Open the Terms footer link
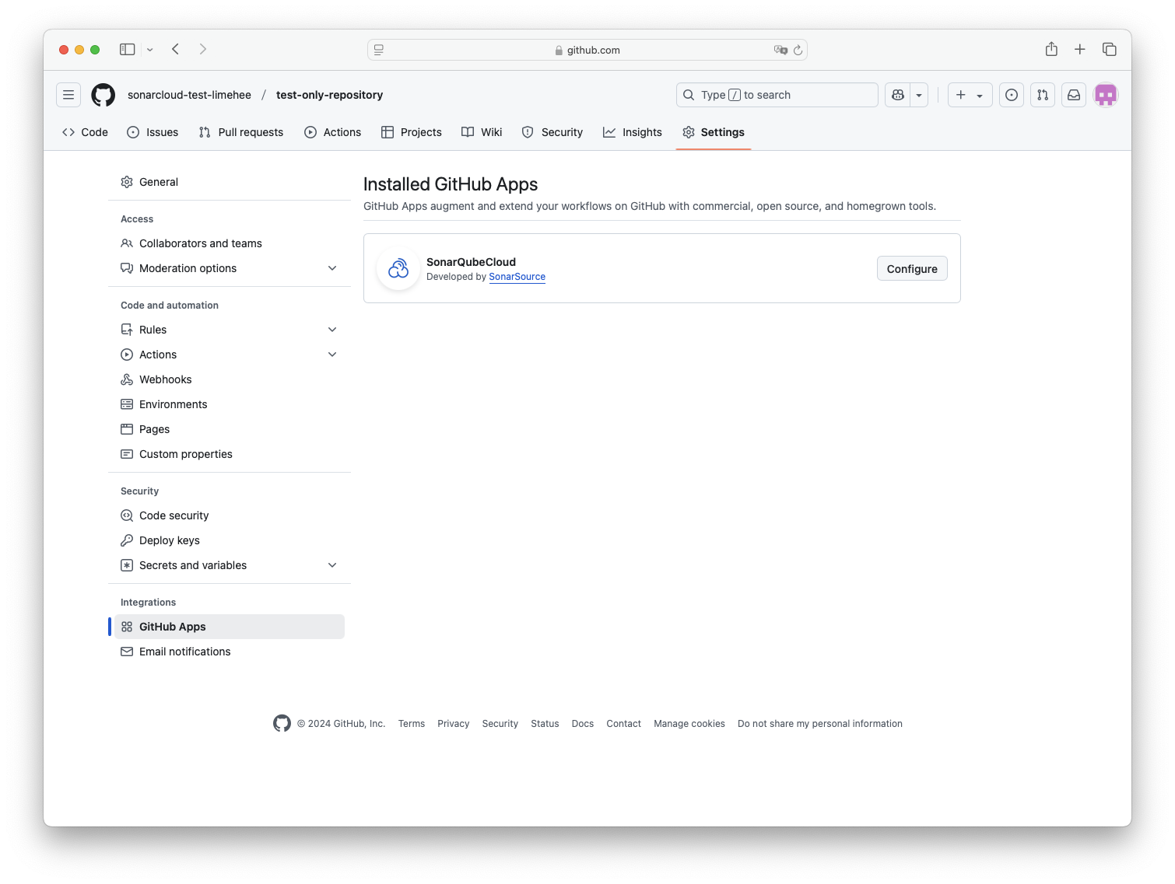 pos(412,724)
